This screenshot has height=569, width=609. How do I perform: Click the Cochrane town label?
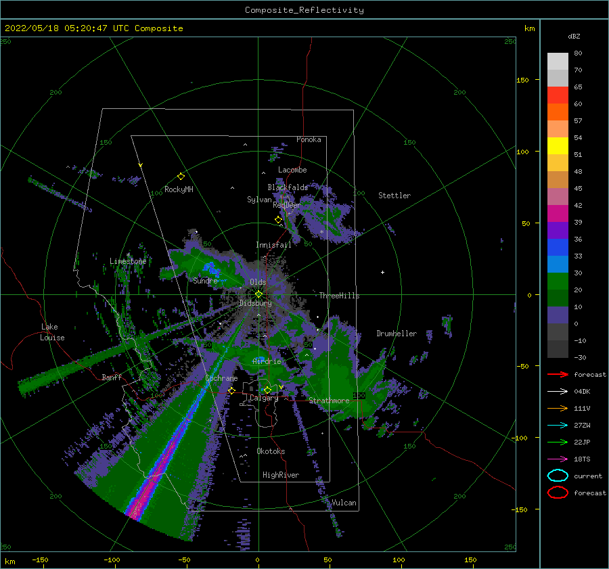[221, 378]
